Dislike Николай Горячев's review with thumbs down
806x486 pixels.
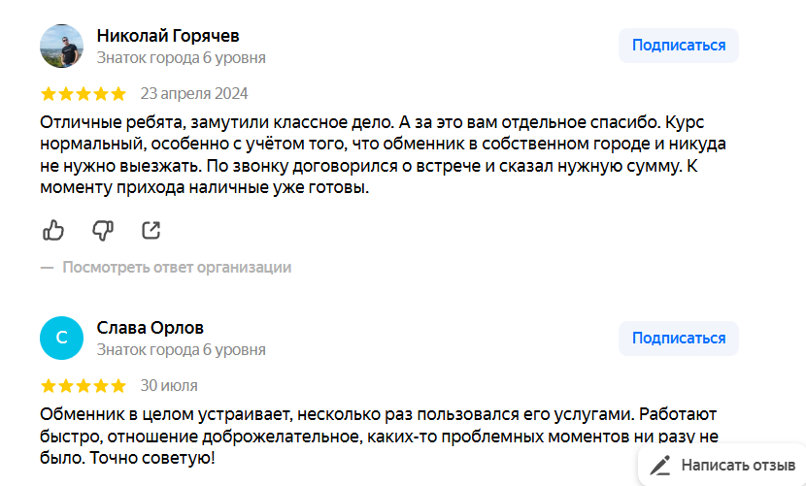tap(102, 230)
